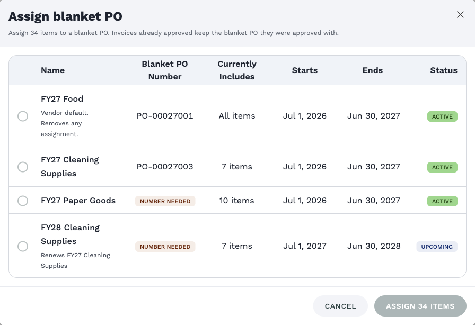
Task: Click the PO-00027003 number cell
Action: click(165, 167)
